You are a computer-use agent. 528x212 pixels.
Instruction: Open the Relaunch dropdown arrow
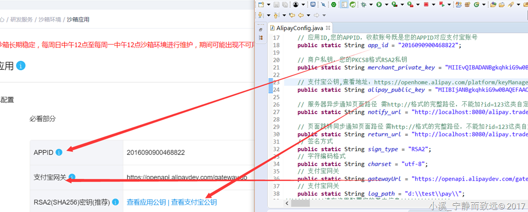(x=449, y=4)
